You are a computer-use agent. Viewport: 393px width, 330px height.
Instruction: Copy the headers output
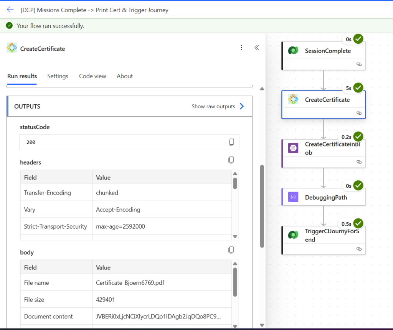pos(231,160)
